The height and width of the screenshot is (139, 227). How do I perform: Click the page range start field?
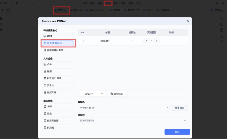(146, 41)
